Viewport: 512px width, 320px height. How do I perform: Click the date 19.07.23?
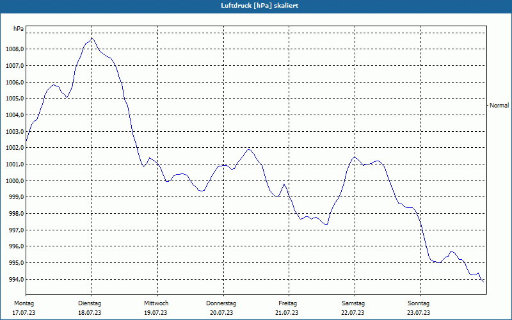coord(156,313)
